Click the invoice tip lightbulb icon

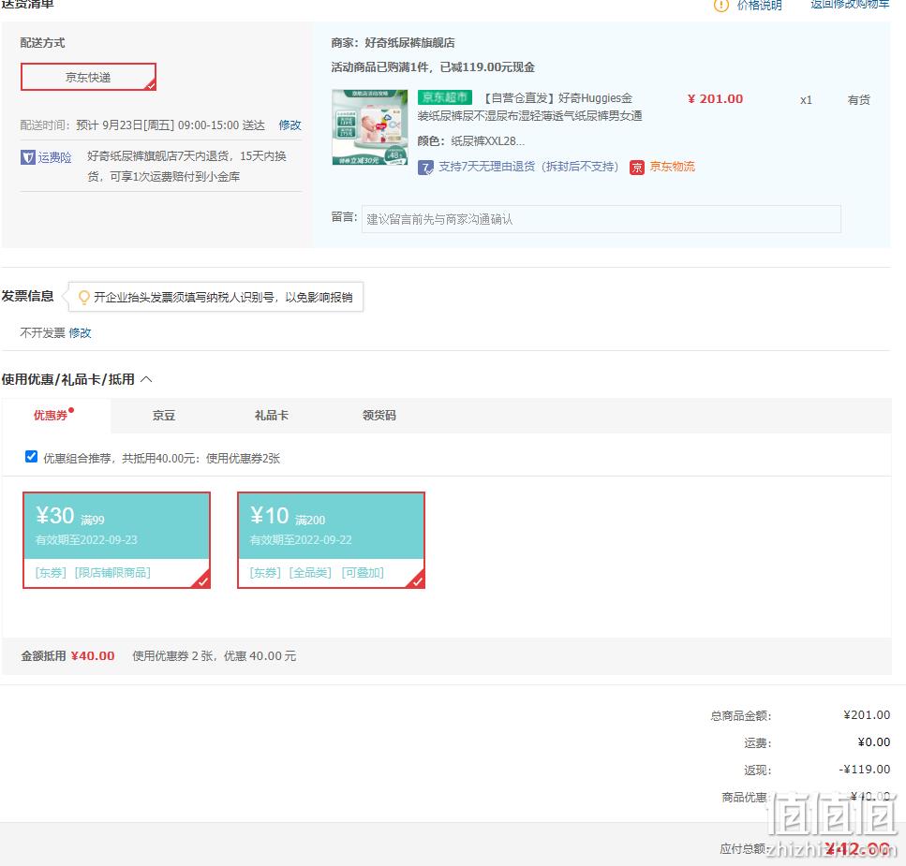tap(83, 298)
